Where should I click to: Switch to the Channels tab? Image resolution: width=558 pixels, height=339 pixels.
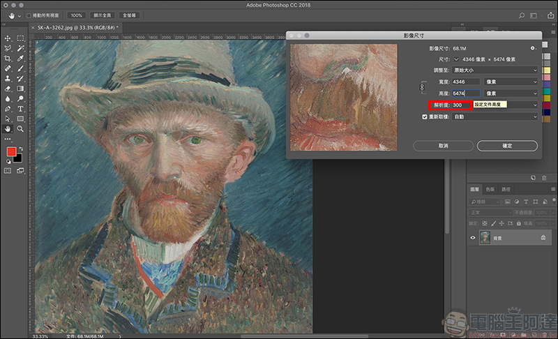[x=490, y=189]
